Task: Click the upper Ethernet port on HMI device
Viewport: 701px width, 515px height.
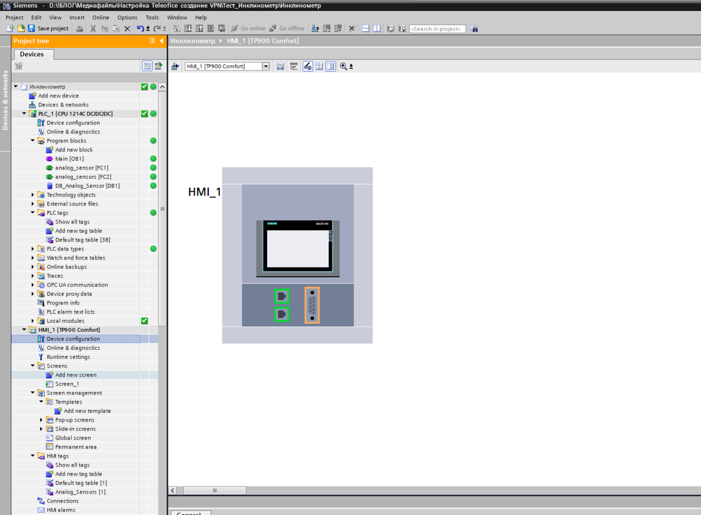Action: [x=282, y=296]
